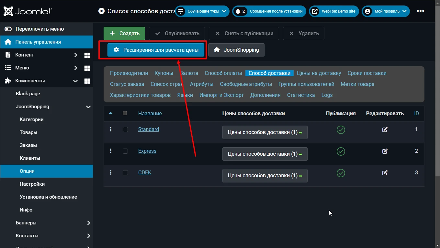Open the Logs tab
This screenshot has width=440, height=248.
[x=327, y=95]
